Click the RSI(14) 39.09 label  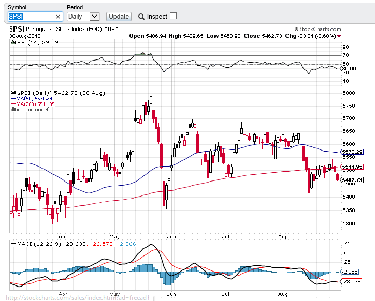38,42
